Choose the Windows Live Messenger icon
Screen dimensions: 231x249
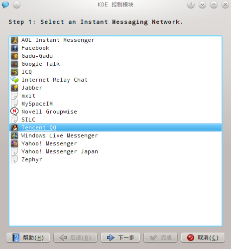pos(14,136)
